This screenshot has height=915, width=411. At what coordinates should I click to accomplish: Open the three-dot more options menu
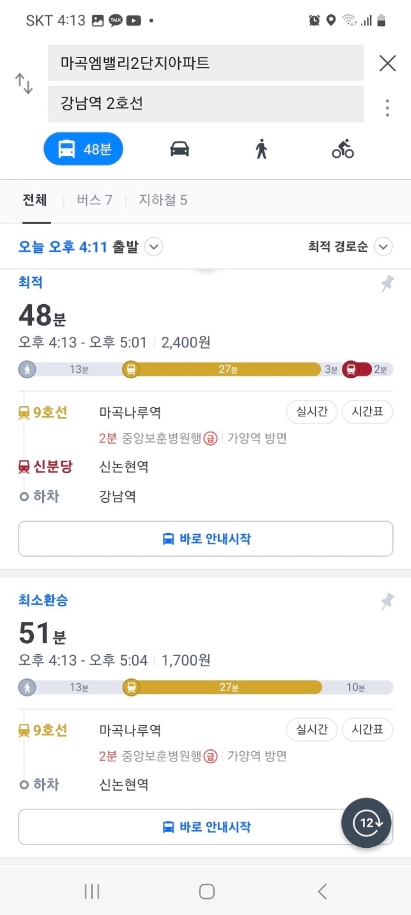[x=387, y=108]
